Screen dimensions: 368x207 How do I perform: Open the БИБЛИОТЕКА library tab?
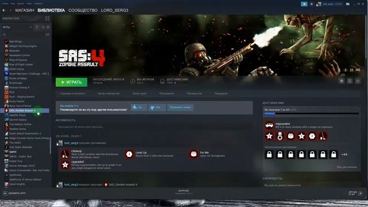pyautogui.click(x=51, y=10)
